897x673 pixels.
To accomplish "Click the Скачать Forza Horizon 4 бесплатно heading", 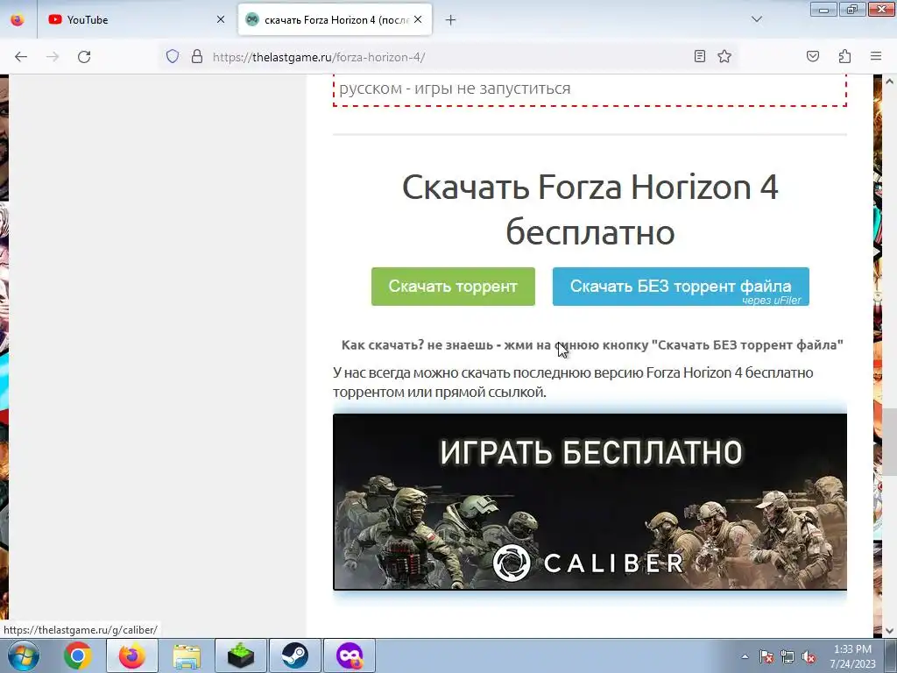I will (x=590, y=209).
